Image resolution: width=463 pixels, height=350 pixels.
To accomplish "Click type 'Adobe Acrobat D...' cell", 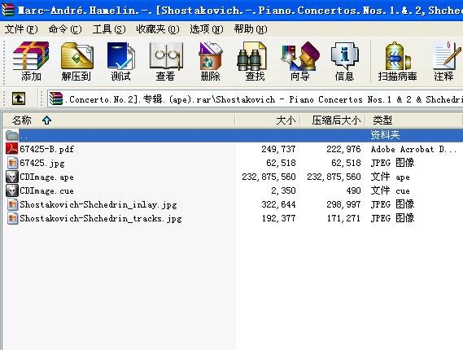I will 414,149.
